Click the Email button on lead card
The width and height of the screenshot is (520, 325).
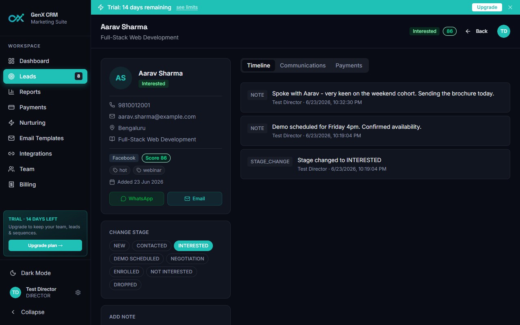tap(195, 199)
